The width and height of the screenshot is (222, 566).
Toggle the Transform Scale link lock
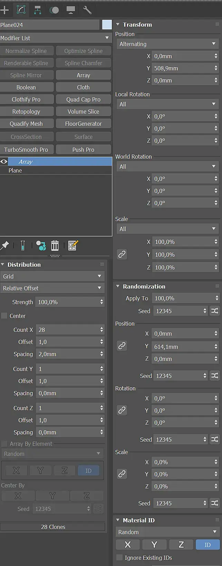click(x=122, y=255)
